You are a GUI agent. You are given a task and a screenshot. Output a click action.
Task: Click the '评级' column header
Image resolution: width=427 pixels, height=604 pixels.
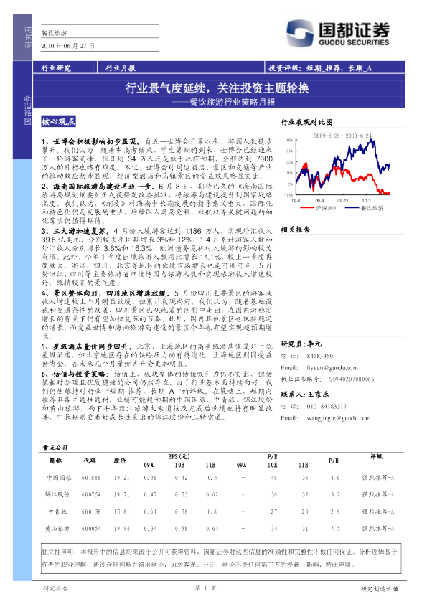tap(376, 457)
